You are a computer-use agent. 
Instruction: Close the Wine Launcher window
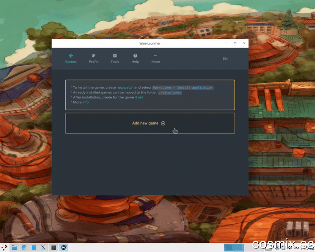click(244, 43)
